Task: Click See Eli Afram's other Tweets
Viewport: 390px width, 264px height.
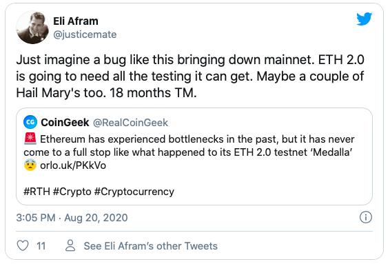Action: 151,246
